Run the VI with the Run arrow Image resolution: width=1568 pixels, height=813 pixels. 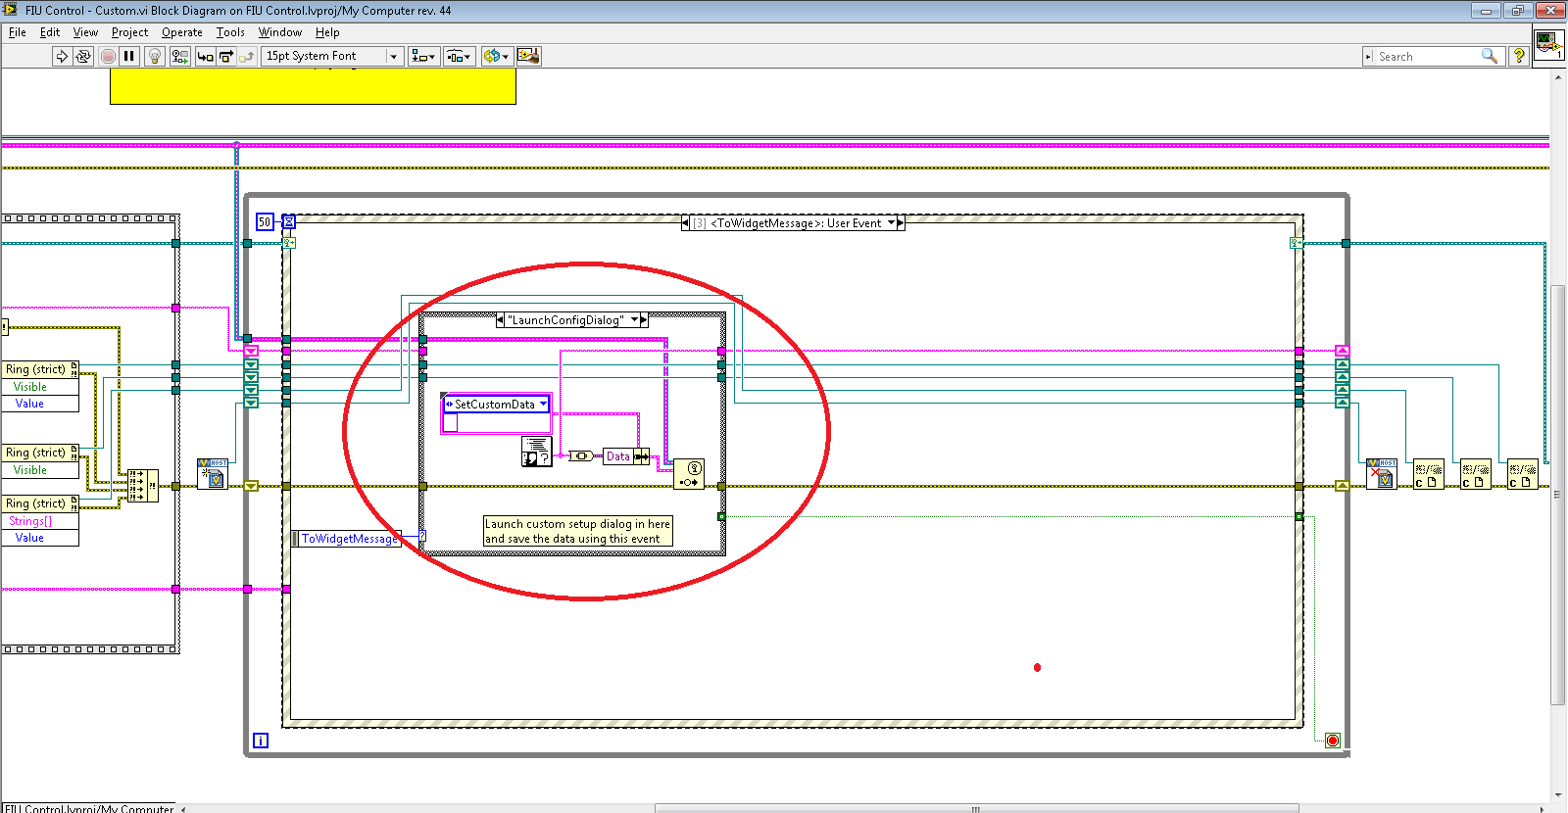point(62,56)
